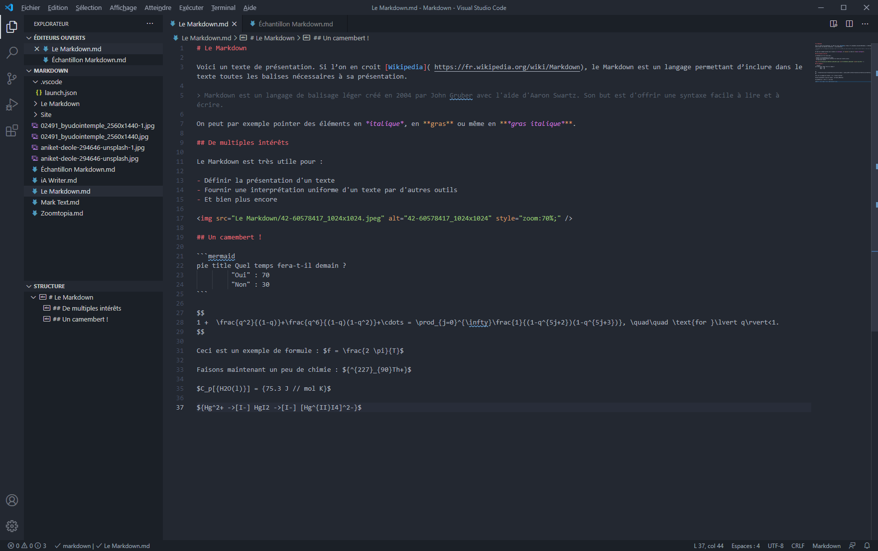The width and height of the screenshot is (878, 551).
Task: Open the Search view in activity bar
Action: tap(12, 52)
